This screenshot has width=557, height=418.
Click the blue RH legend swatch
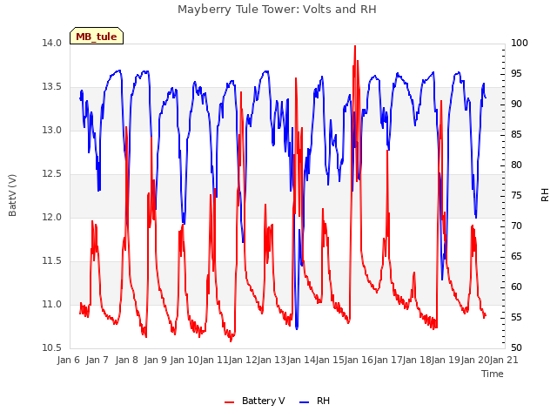[305, 402]
